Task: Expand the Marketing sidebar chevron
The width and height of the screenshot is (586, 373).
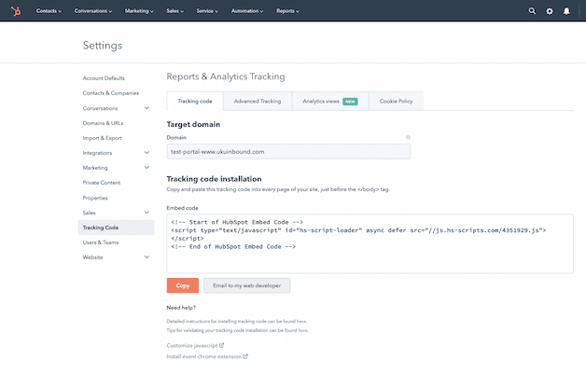Action: (146, 168)
